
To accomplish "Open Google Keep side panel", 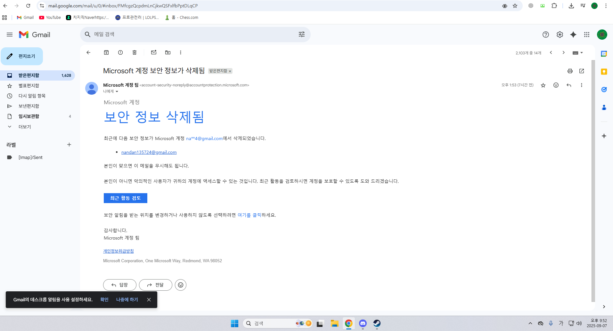I will [x=604, y=72].
